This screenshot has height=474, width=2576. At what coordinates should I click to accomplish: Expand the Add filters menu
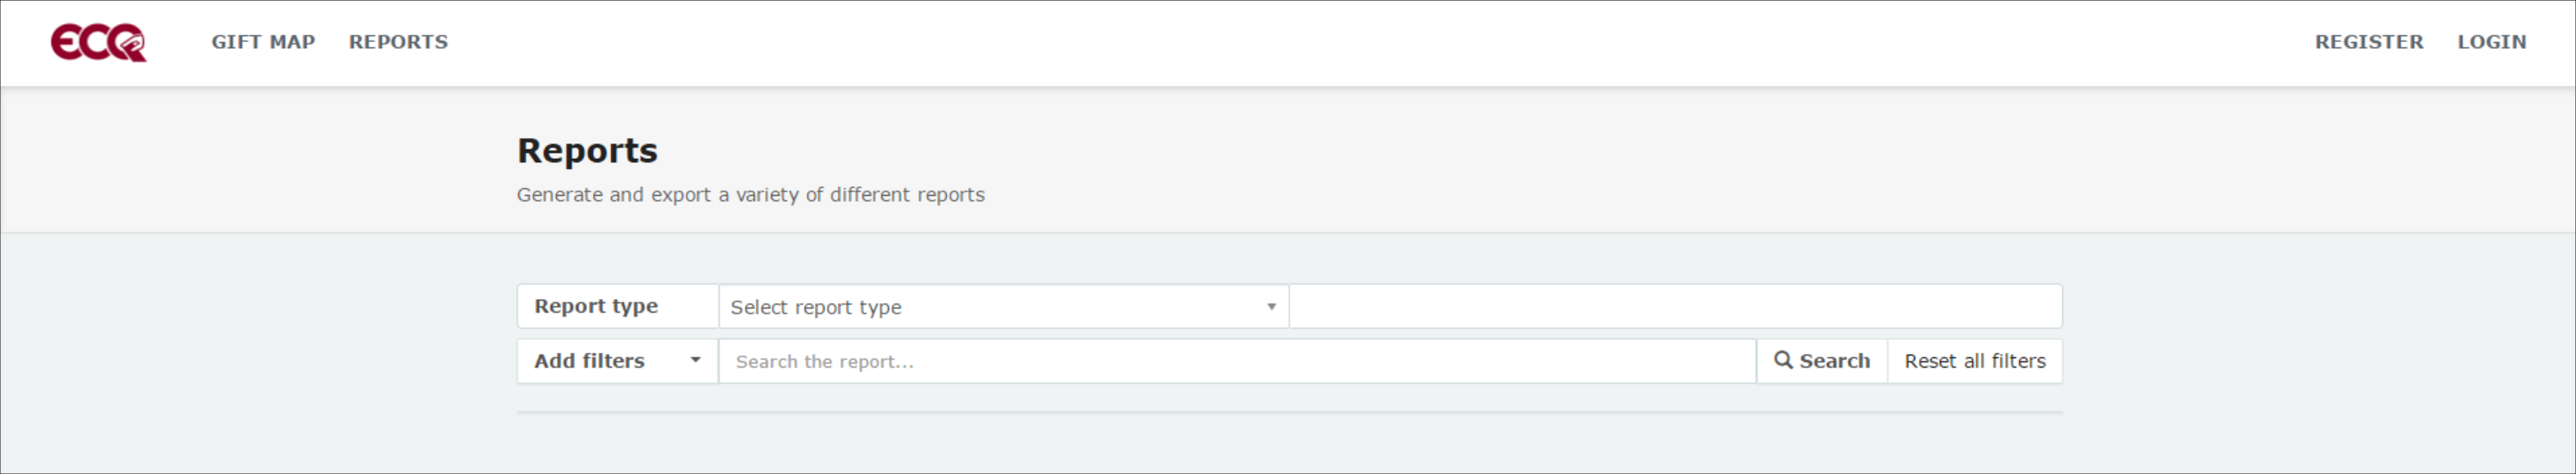[x=617, y=362]
